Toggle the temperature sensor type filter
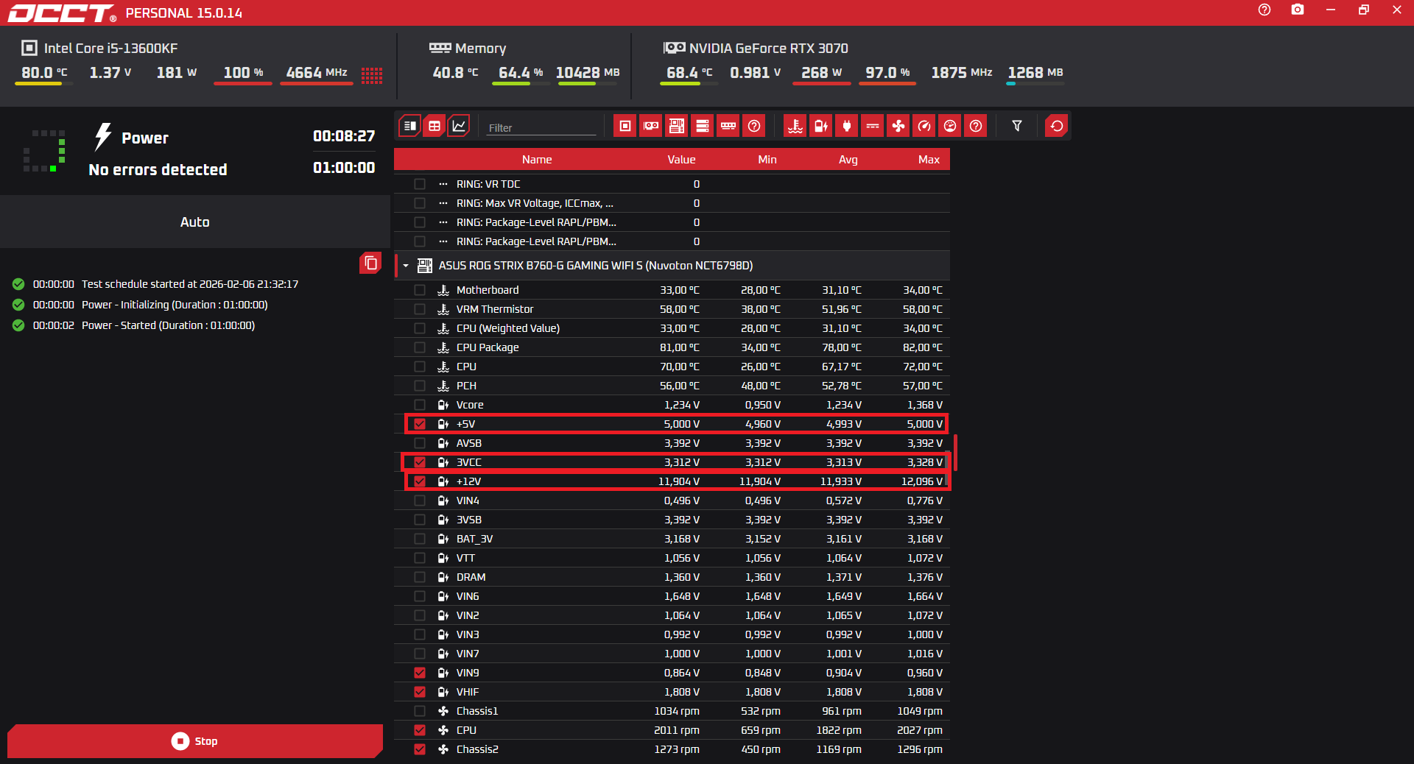Viewport: 1414px width, 764px height. point(795,126)
